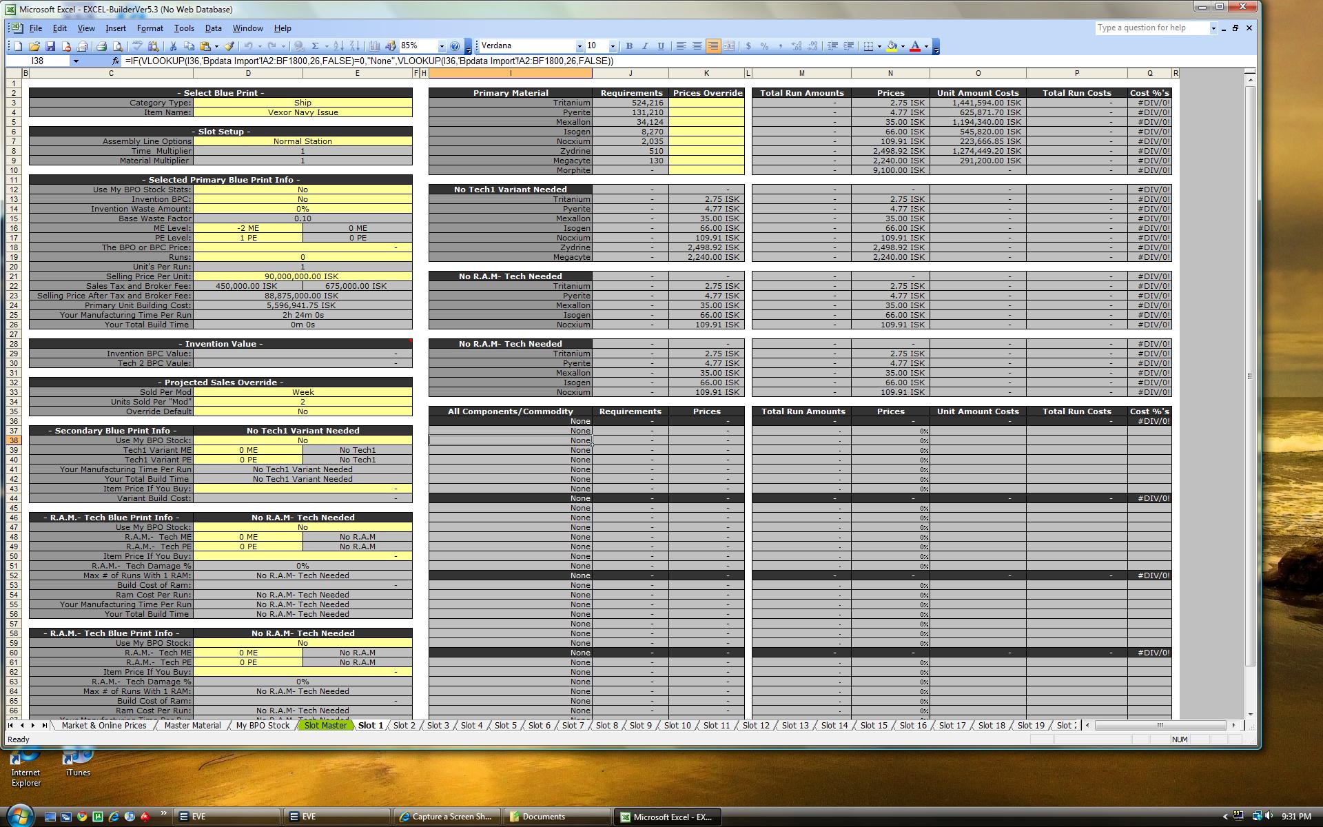Click the Save icon in toolbar

pyautogui.click(x=50, y=46)
